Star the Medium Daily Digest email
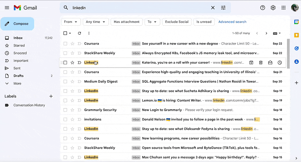This screenshot has height=162, width=301. (72, 82)
